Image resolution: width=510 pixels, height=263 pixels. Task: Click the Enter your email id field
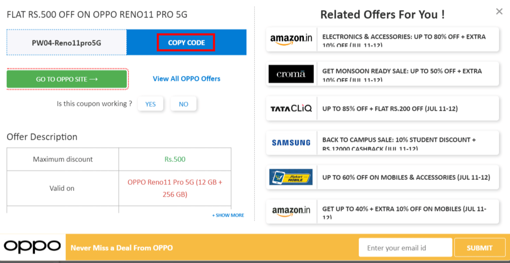(x=405, y=247)
